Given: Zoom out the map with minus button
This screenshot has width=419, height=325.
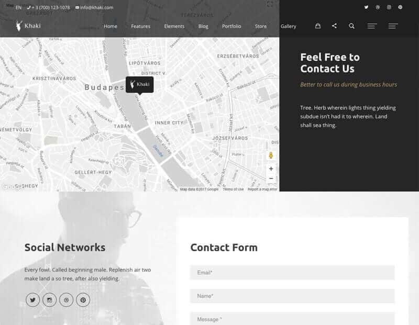Looking at the screenshot, I should (271, 178).
